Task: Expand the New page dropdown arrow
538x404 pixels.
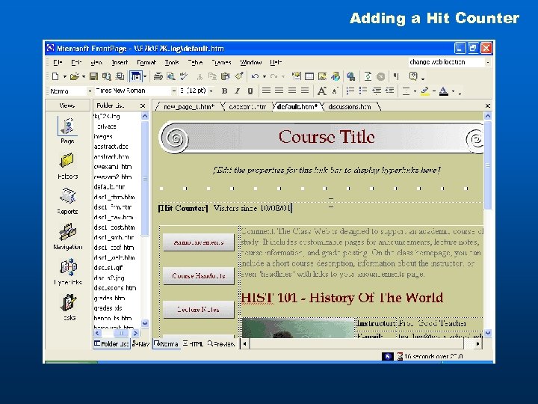Action: 64,76
